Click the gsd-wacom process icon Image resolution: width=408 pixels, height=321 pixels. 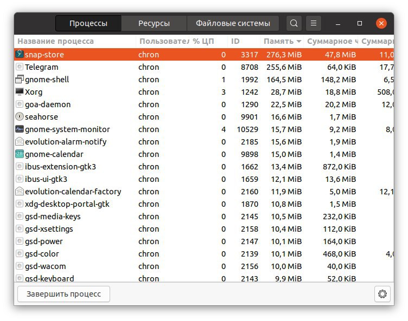(20, 266)
